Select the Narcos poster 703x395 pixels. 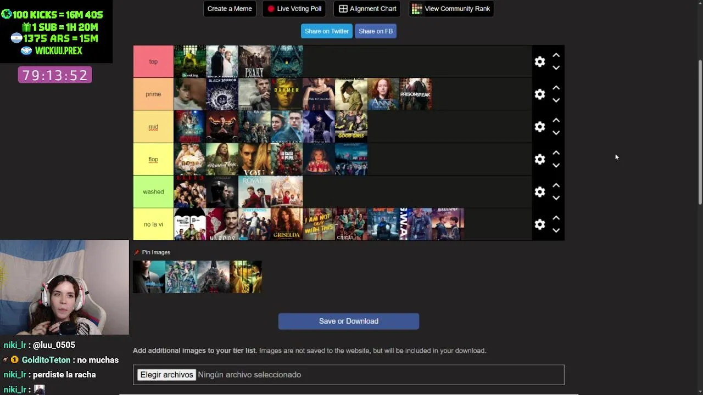tap(222, 224)
